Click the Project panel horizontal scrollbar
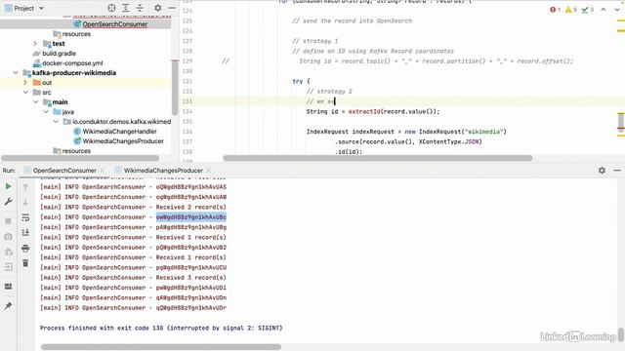 point(80,158)
